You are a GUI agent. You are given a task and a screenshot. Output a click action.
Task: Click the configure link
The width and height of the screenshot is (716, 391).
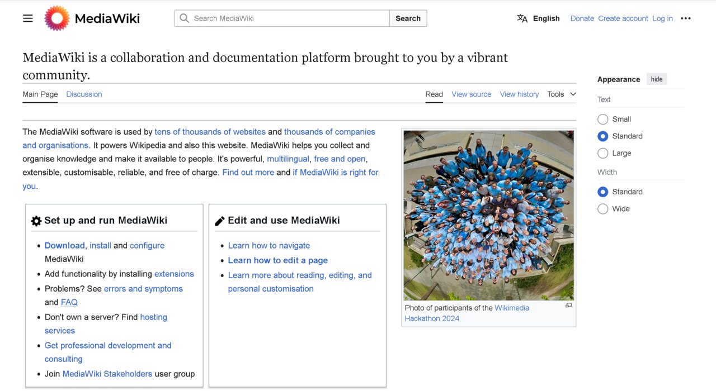147,246
